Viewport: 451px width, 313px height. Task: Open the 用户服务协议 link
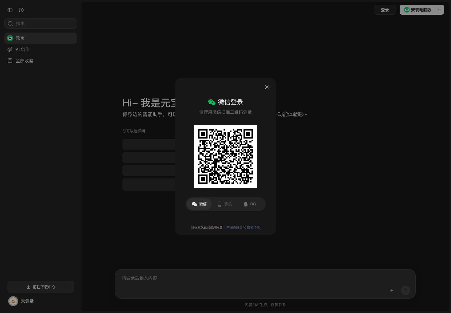pos(233,228)
